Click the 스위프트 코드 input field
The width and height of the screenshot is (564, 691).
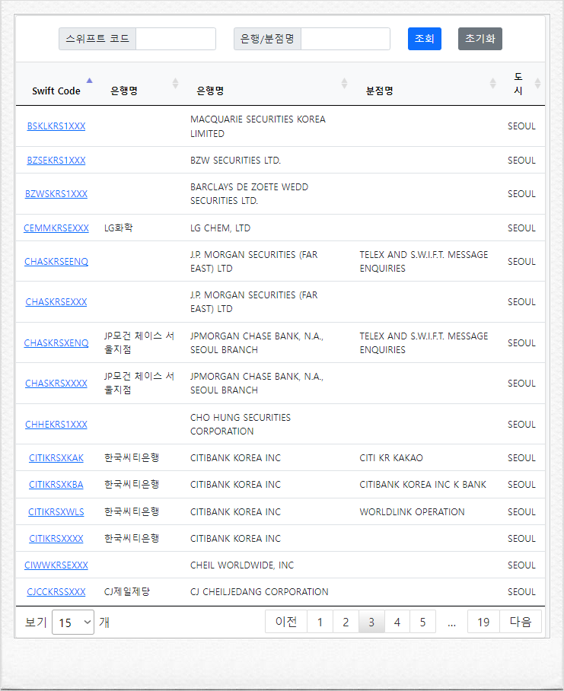pyautogui.click(x=175, y=39)
